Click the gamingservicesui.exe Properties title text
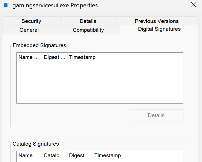The width and height of the screenshot is (202, 162). tap(55, 5)
